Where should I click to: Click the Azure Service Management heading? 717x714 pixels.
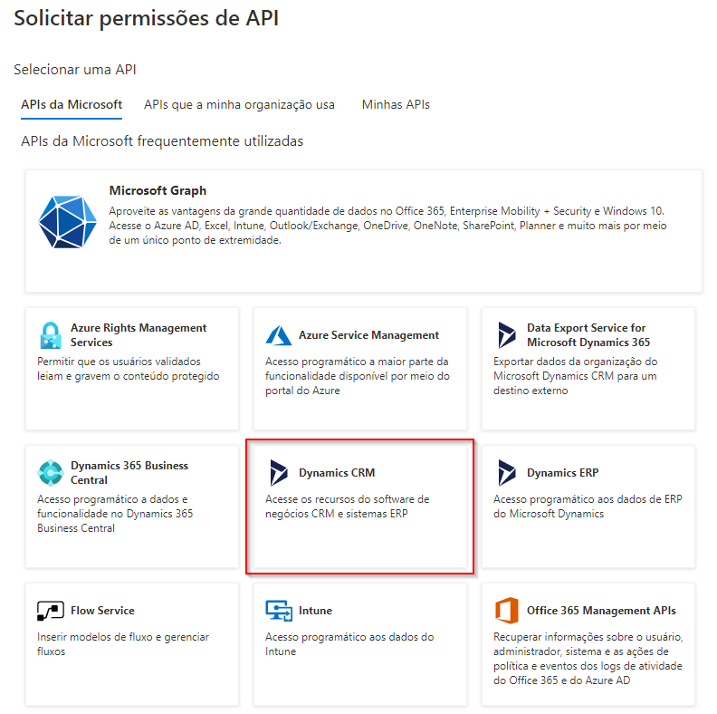[x=369, y=335]
